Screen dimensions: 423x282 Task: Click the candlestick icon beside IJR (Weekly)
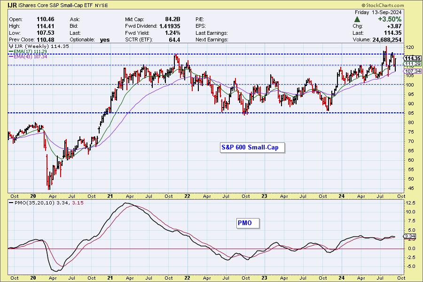[11, 46]
